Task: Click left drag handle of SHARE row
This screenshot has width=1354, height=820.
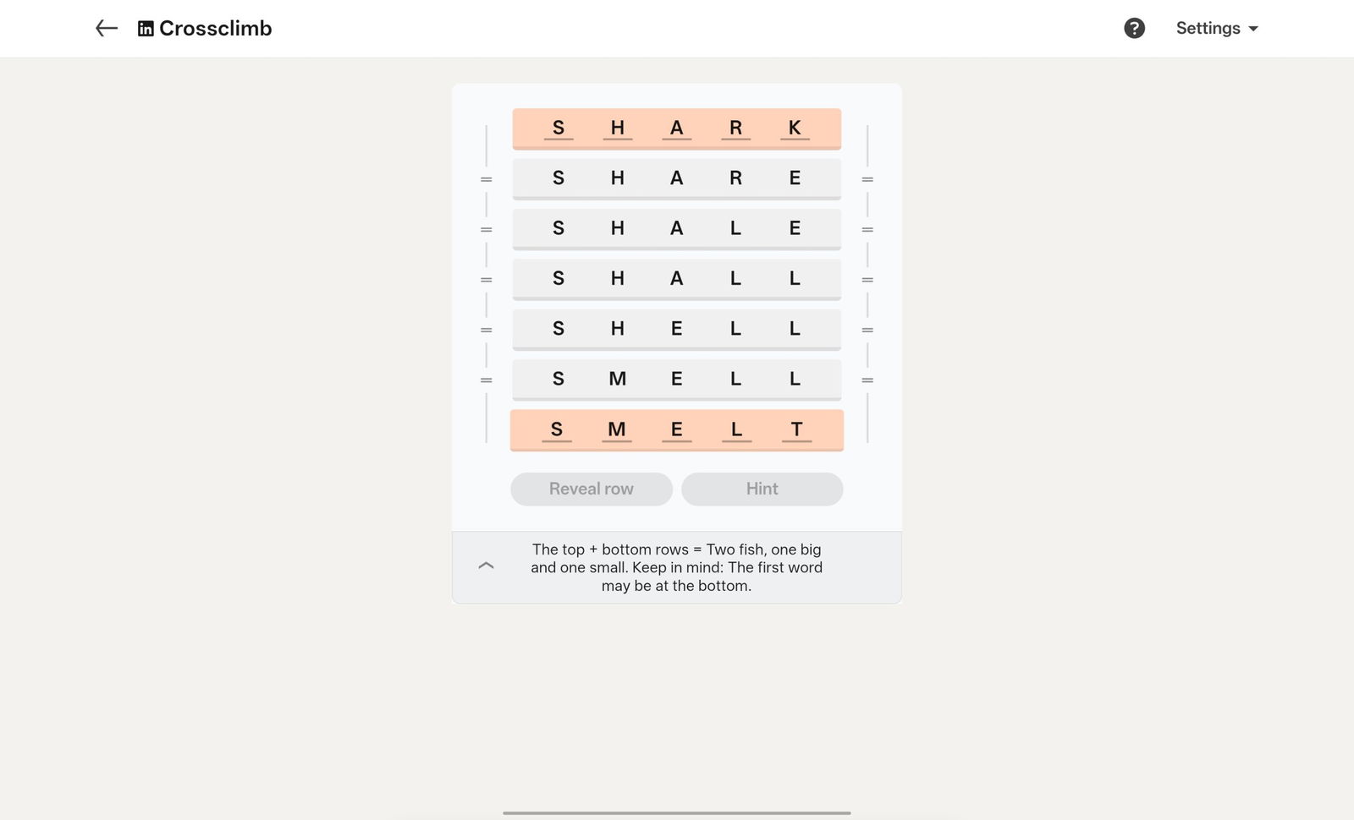Action: pyautogui.click(x=486, y=179)
